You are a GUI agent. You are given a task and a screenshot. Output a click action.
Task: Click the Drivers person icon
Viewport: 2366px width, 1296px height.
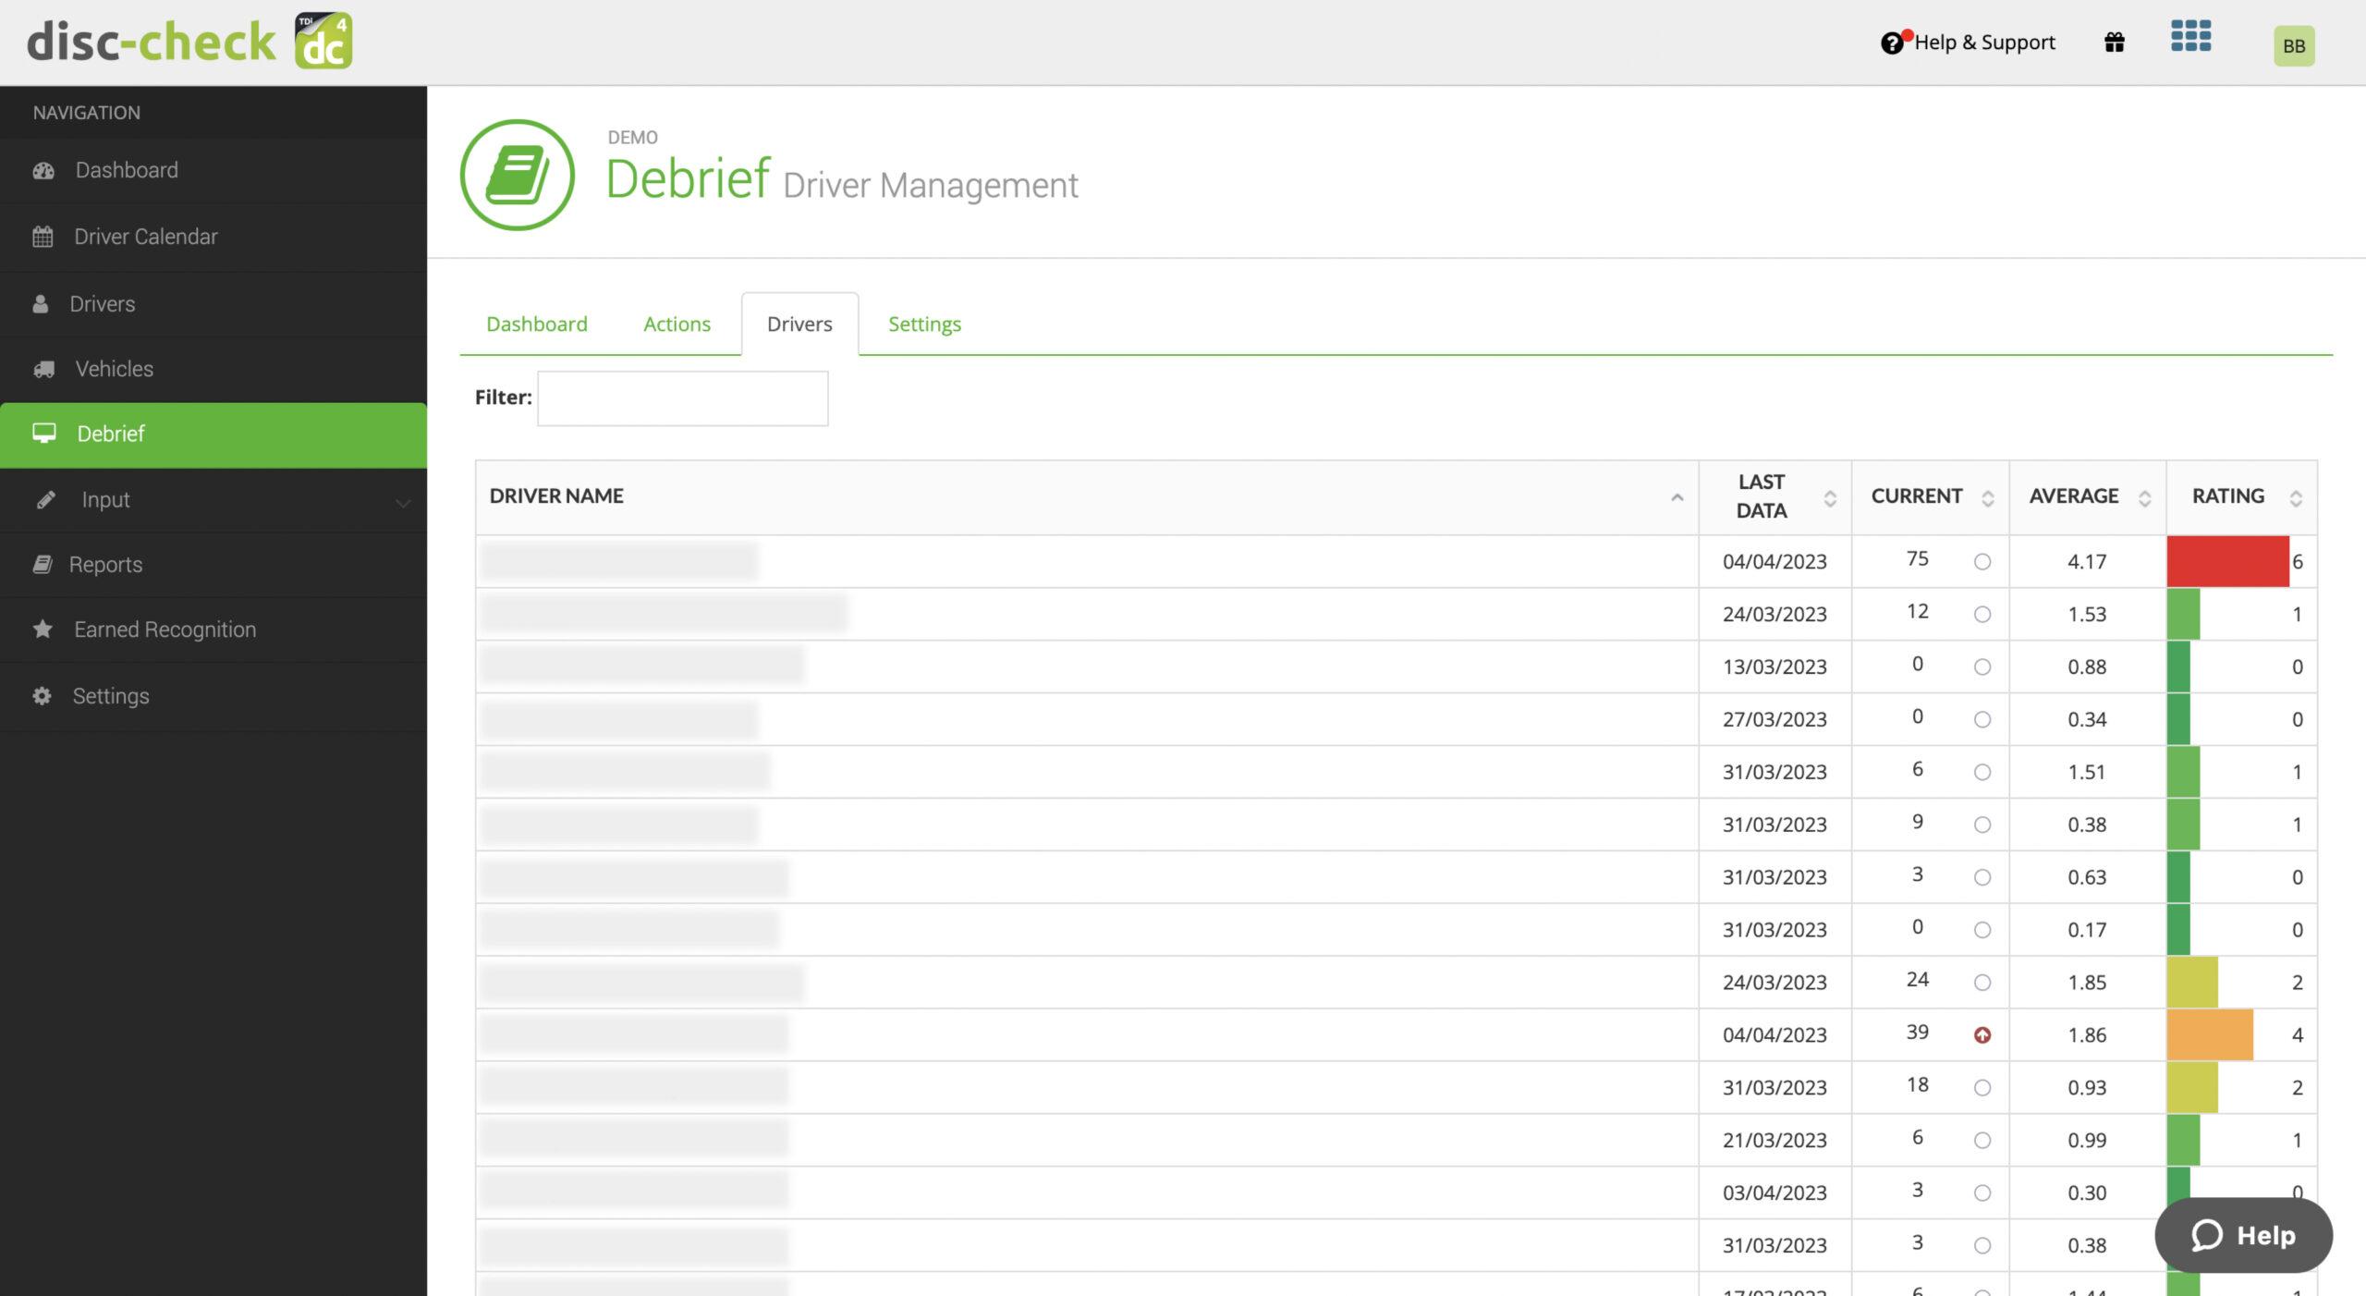41,304
